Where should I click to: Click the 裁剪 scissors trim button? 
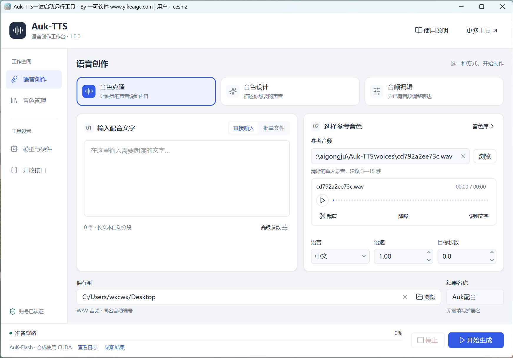[328, 216]
